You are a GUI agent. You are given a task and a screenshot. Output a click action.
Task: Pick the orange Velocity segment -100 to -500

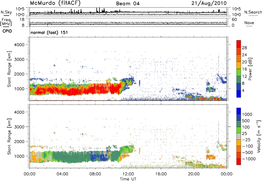tap(239, 149)
